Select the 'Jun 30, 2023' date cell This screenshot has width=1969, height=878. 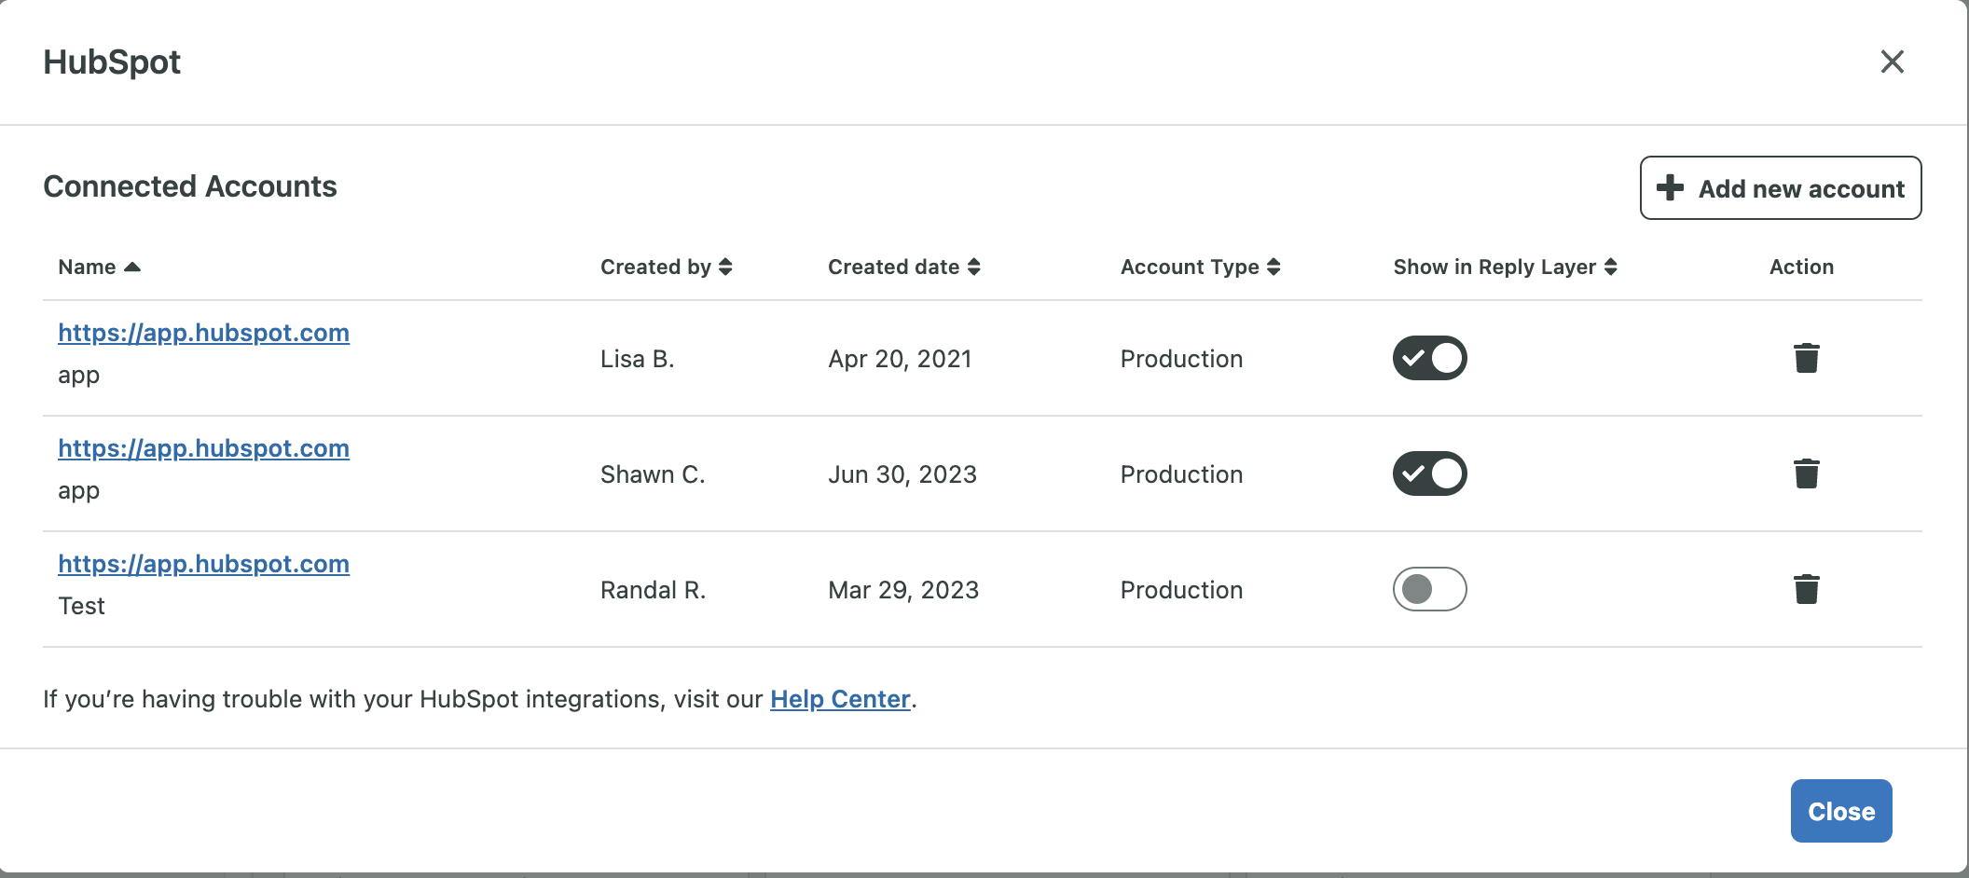(x=902, y=474)
